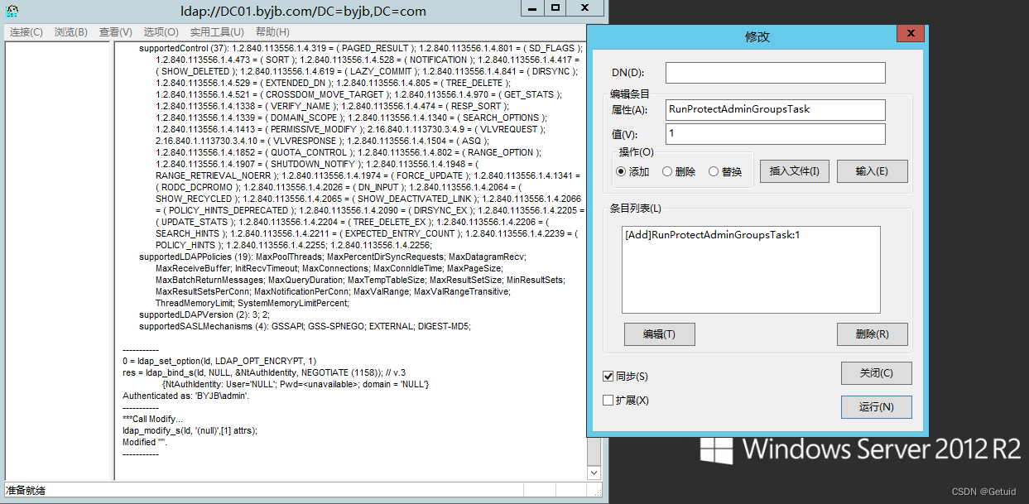This screenshot has height=504, width=1029.
Task: Click the 'Authenticated as: BYJB\admin' line
Action: 185,396
